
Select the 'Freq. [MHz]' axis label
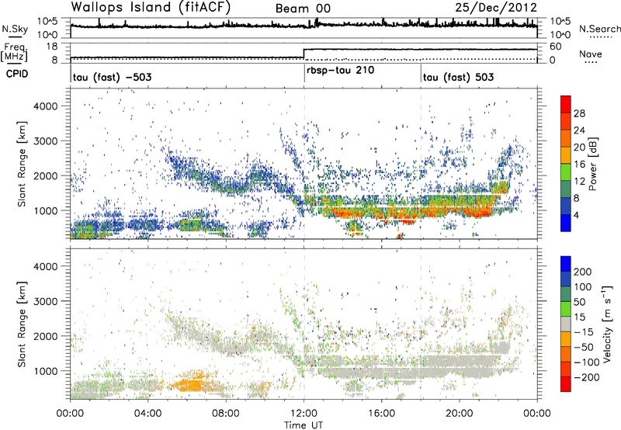pos(14,52)
